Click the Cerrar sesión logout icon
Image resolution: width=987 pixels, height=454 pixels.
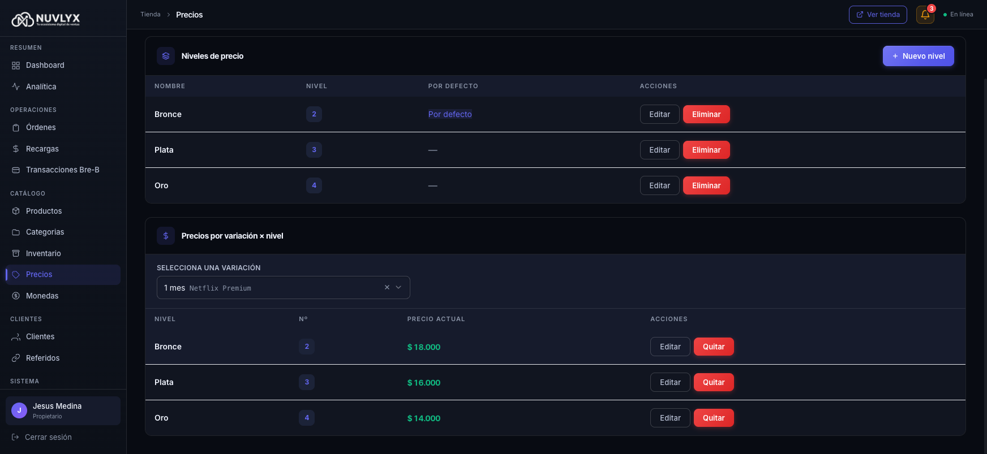point(15,437)
